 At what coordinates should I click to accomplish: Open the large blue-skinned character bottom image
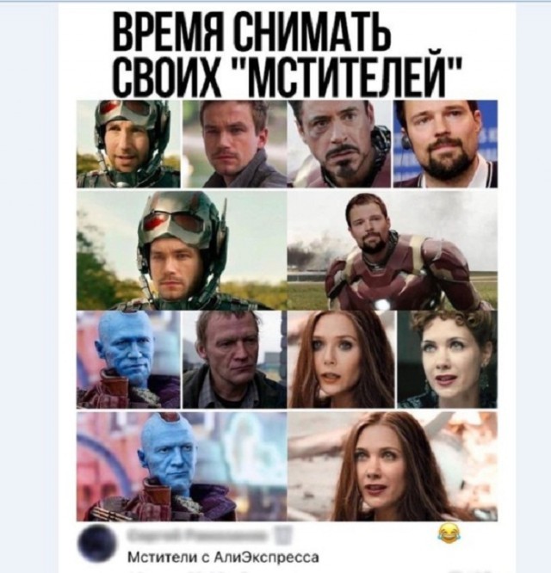click(182, 466)
